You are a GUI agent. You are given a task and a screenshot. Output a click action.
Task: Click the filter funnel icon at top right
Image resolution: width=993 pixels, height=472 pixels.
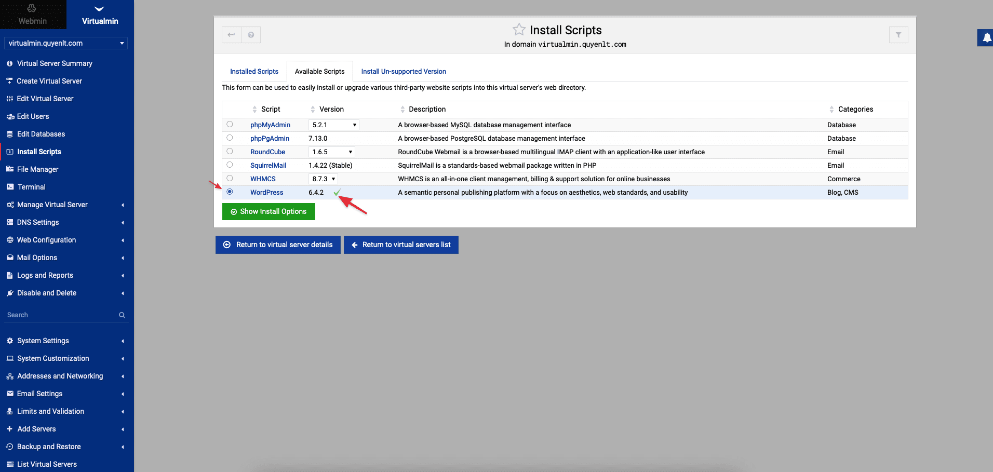[x=898, y=35]
